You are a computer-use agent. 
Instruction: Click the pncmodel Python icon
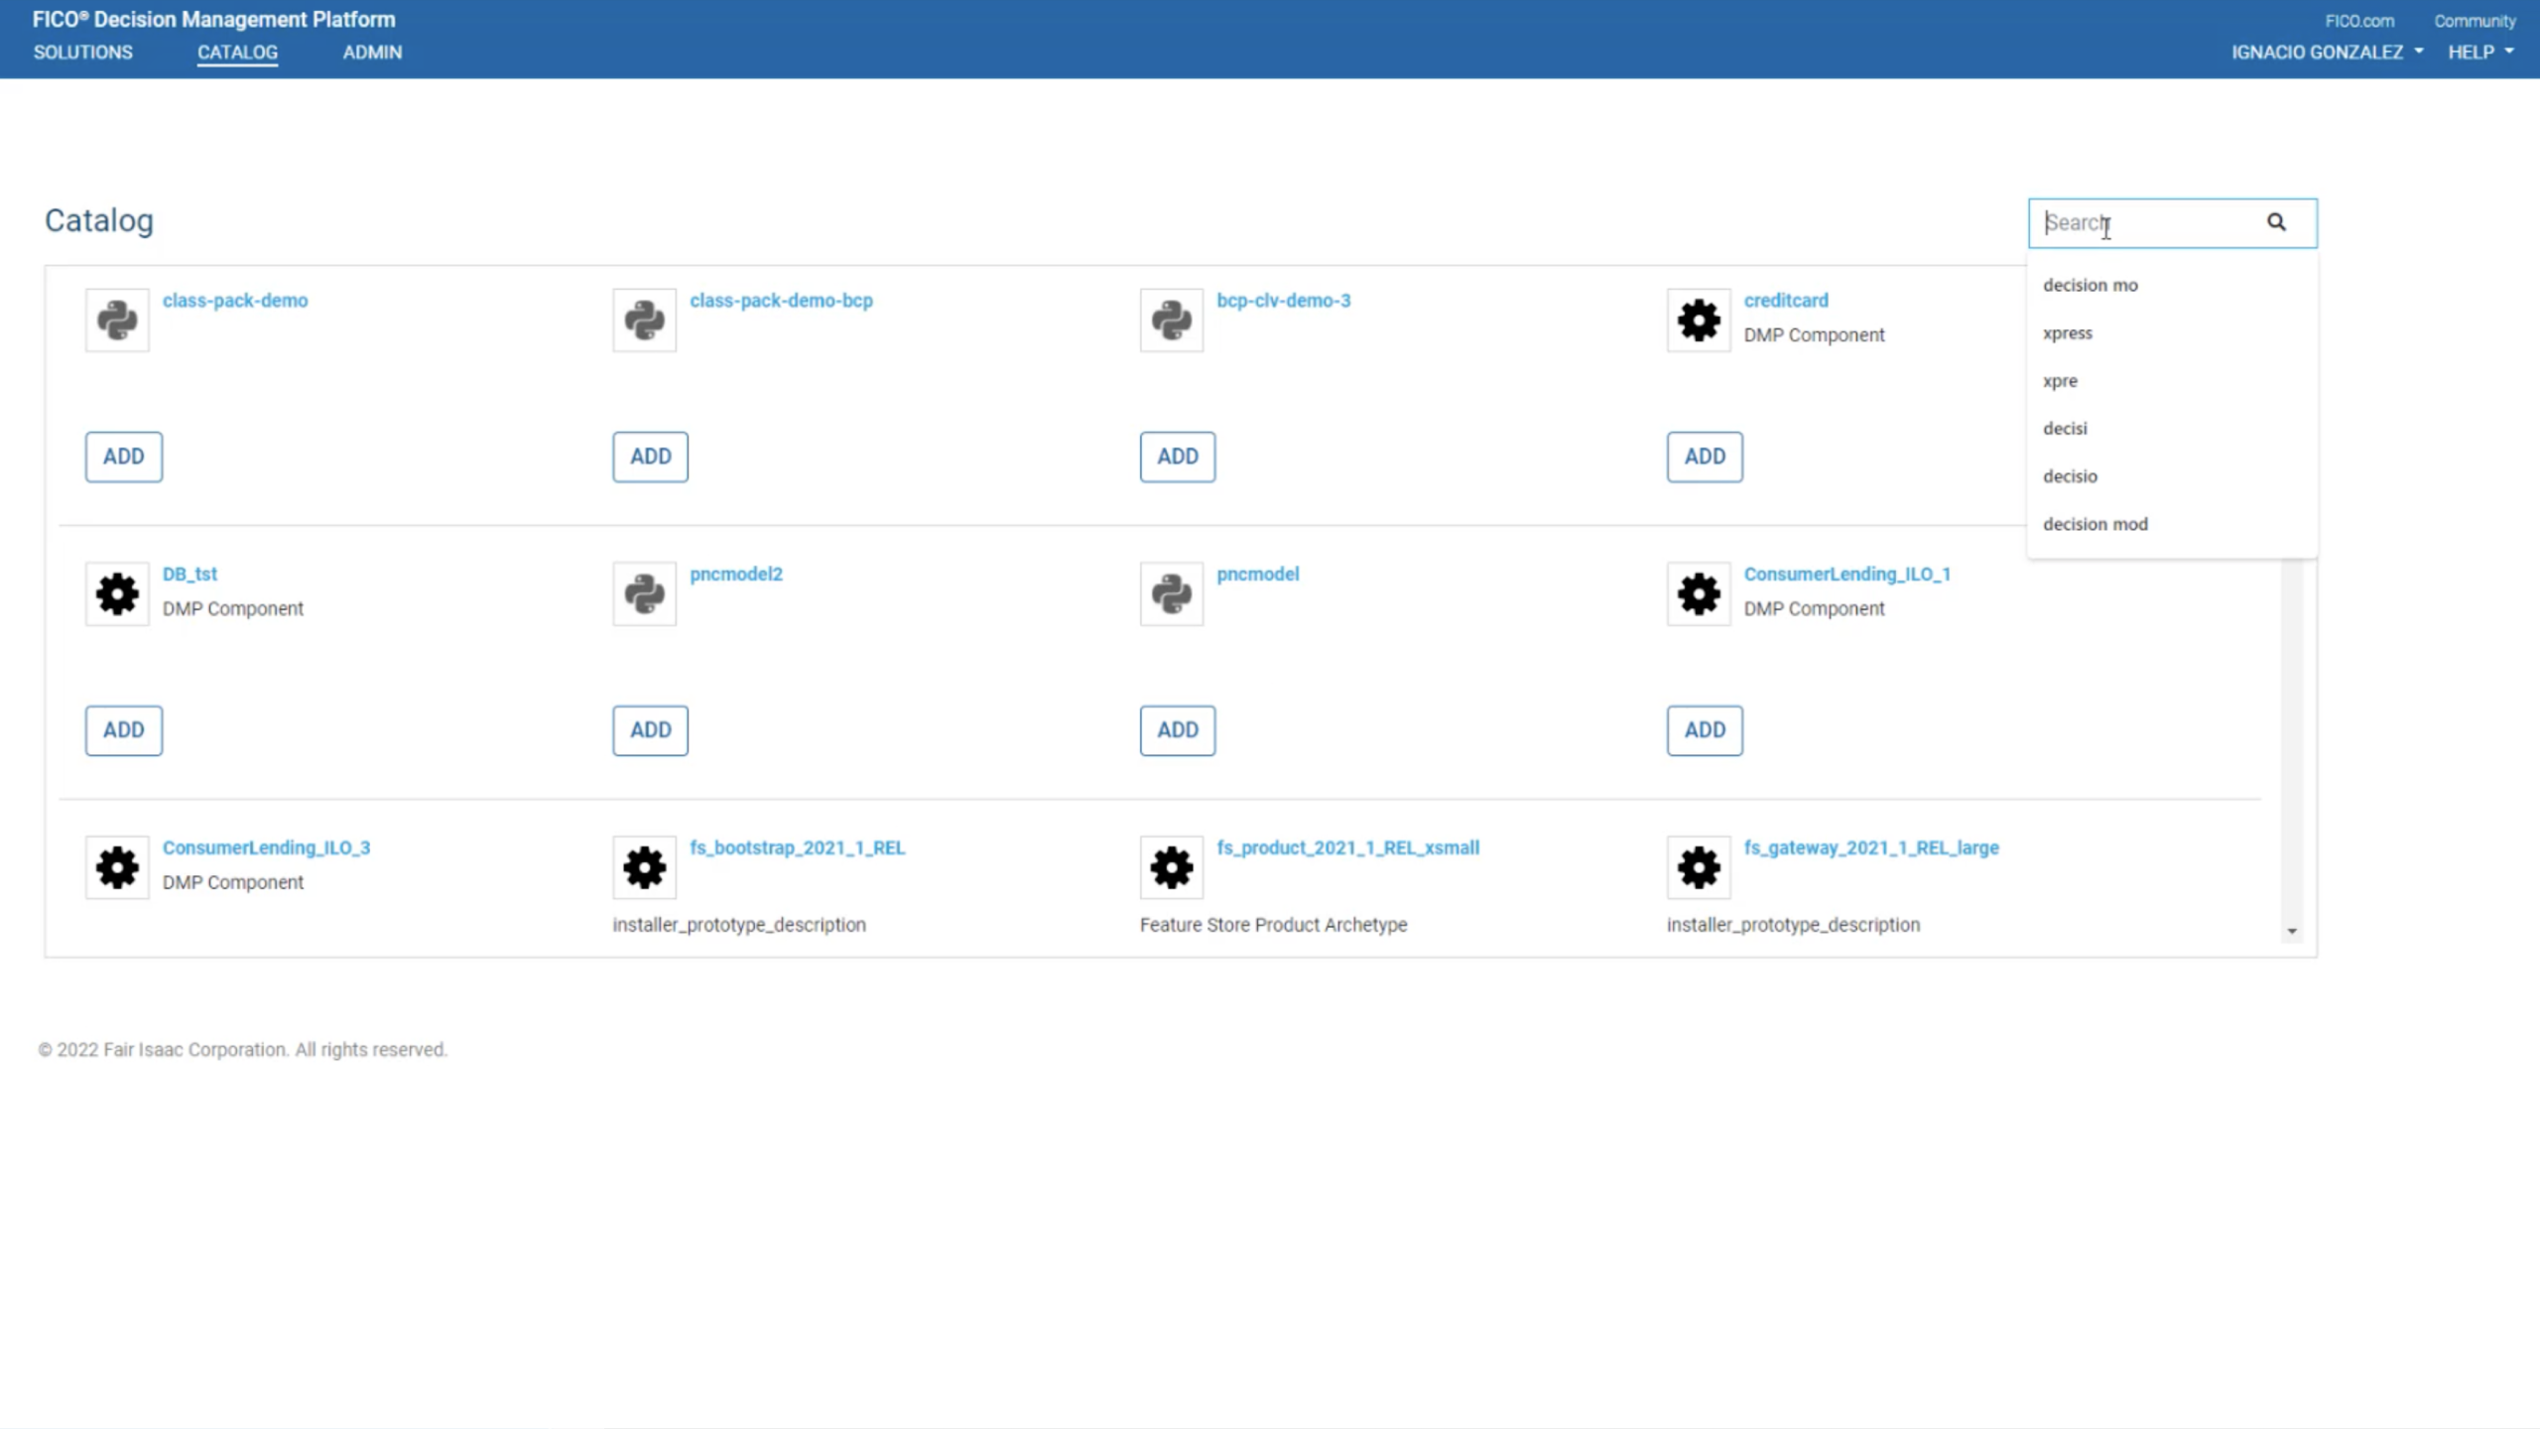click(x=1172, y=593)
